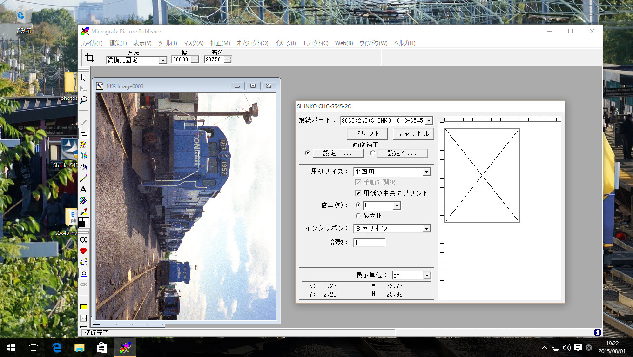This screenshot has width=633, height=357.
Task: Click the foreground/background color swatch
Action: point(84,223)
